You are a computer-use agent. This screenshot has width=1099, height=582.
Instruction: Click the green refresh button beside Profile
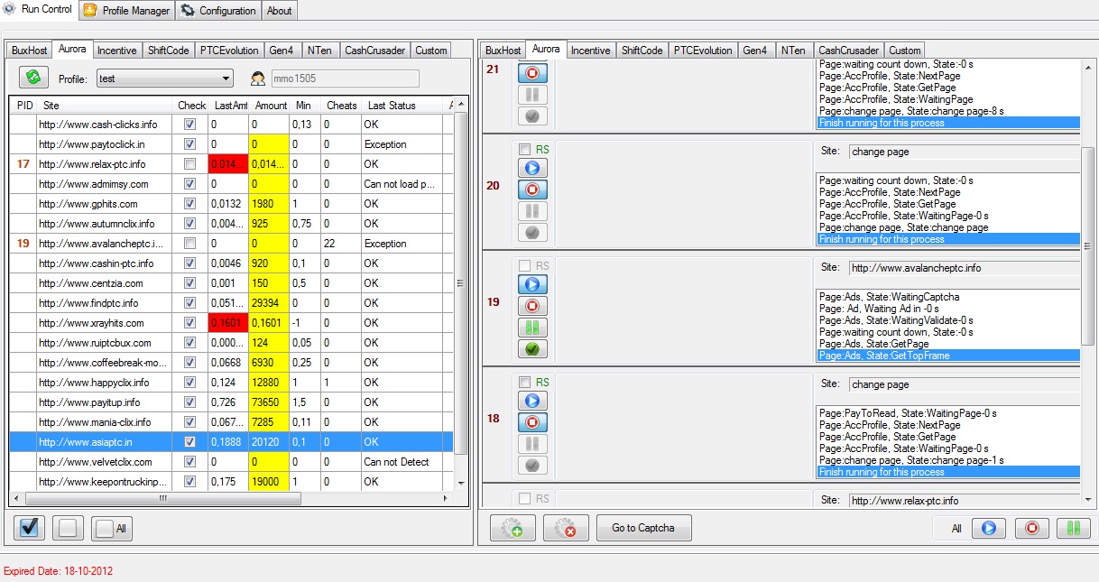pyautogui.click(x=33, y=78)
